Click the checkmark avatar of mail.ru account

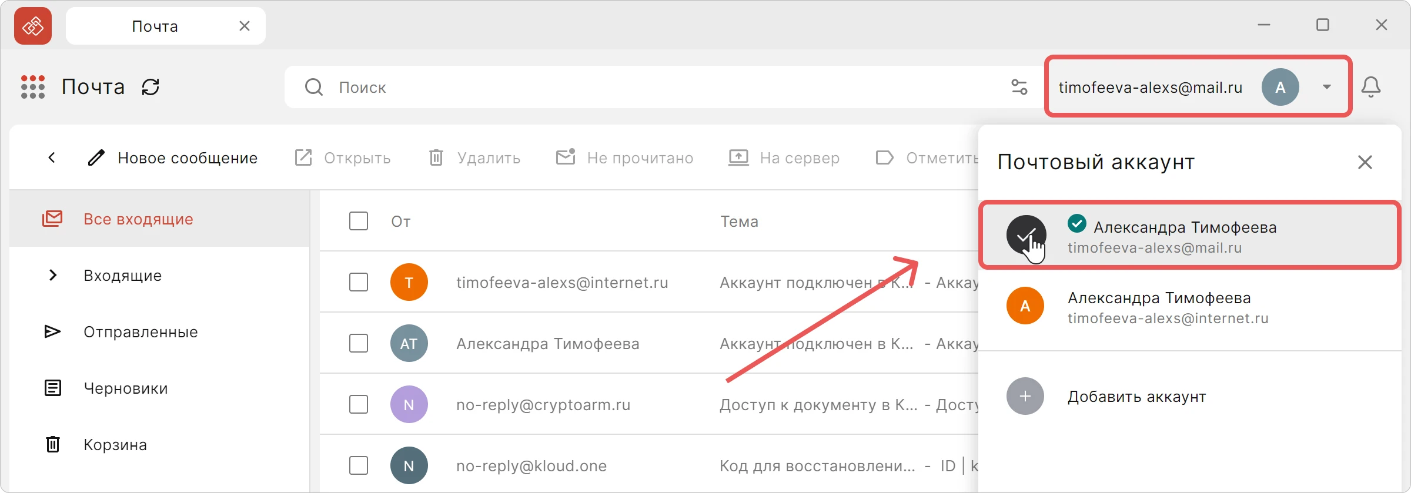pyautogui.click(x=1026, y=235)
